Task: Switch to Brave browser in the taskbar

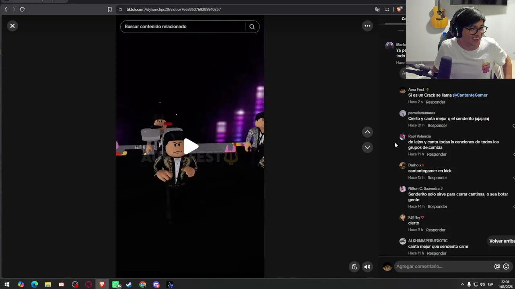Action: (x=102, y=285)
